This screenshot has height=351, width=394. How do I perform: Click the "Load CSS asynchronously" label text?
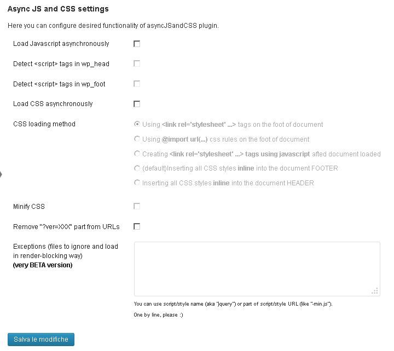53,104
